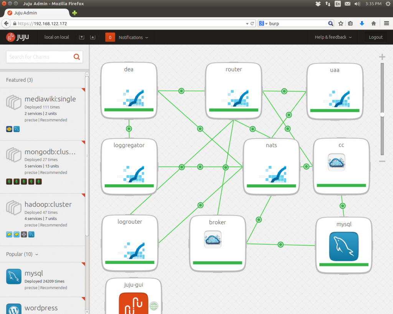Open the mysql charm title in sidebar
The height and width of the screenshot is (314, 393).
click(34, 273)
